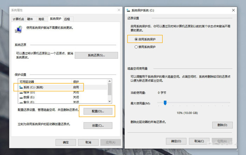
Task: Confirm with 确定 in 系统属性 window
Action: pyautogui.click(x=66, y=142)
